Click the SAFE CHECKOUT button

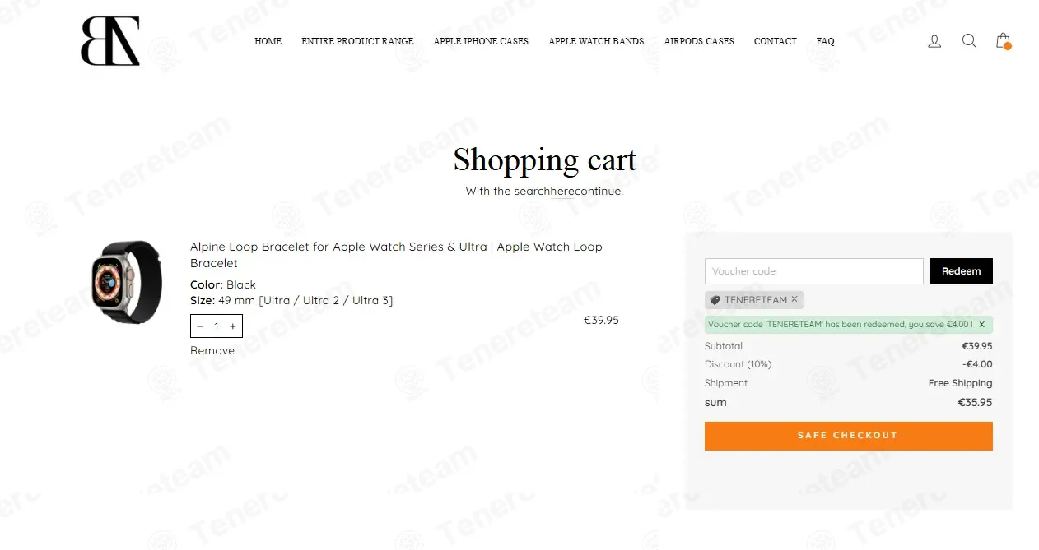(849, 436)
